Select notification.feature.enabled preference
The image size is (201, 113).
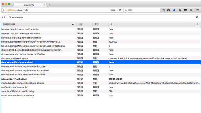100,87
